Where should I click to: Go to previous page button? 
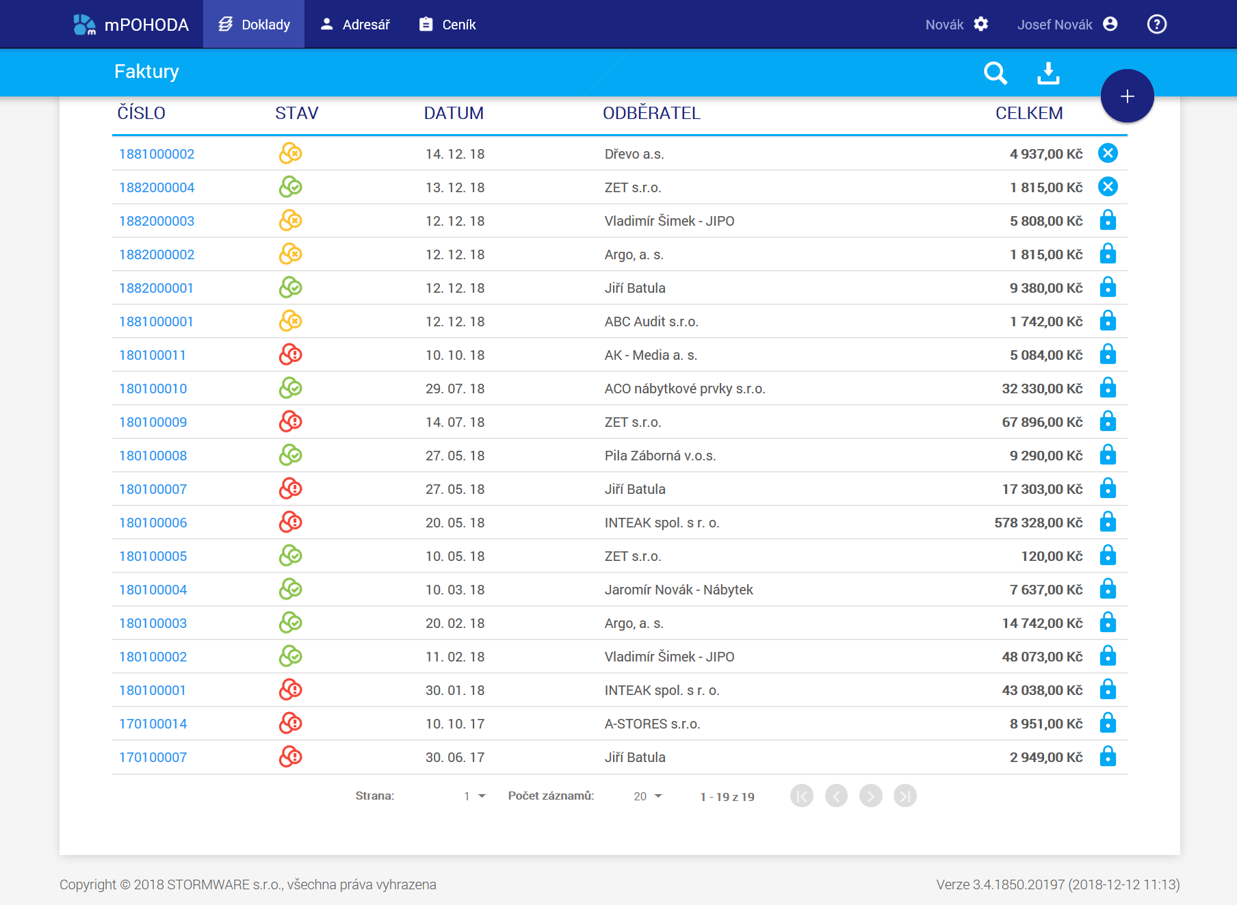[x=836, y=796]
